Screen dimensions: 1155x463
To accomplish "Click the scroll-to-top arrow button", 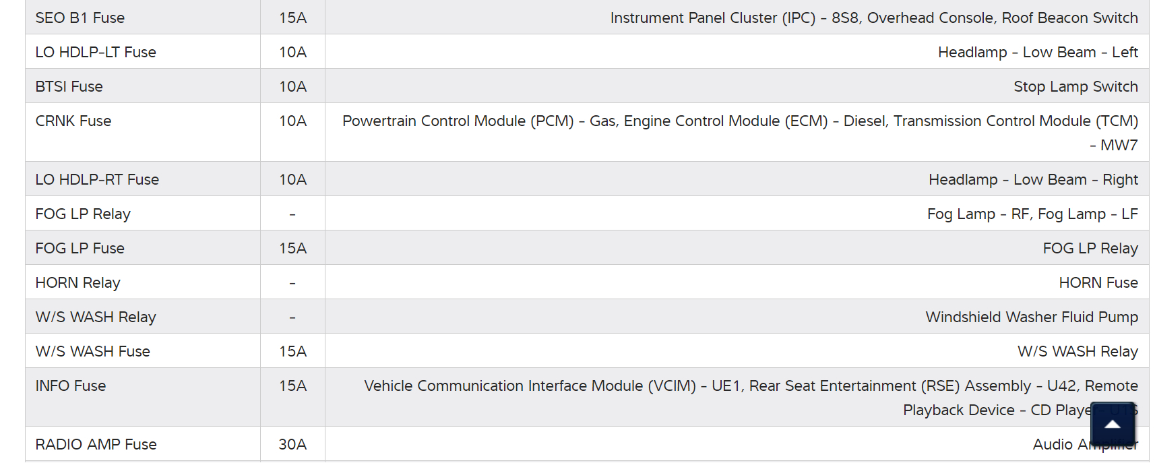I will [1113, 424].
